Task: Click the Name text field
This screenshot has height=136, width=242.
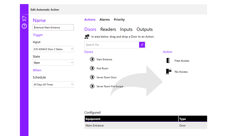Action: coord(53,27)
